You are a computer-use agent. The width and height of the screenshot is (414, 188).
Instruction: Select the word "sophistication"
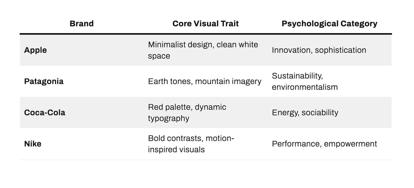tap(341, 50)
